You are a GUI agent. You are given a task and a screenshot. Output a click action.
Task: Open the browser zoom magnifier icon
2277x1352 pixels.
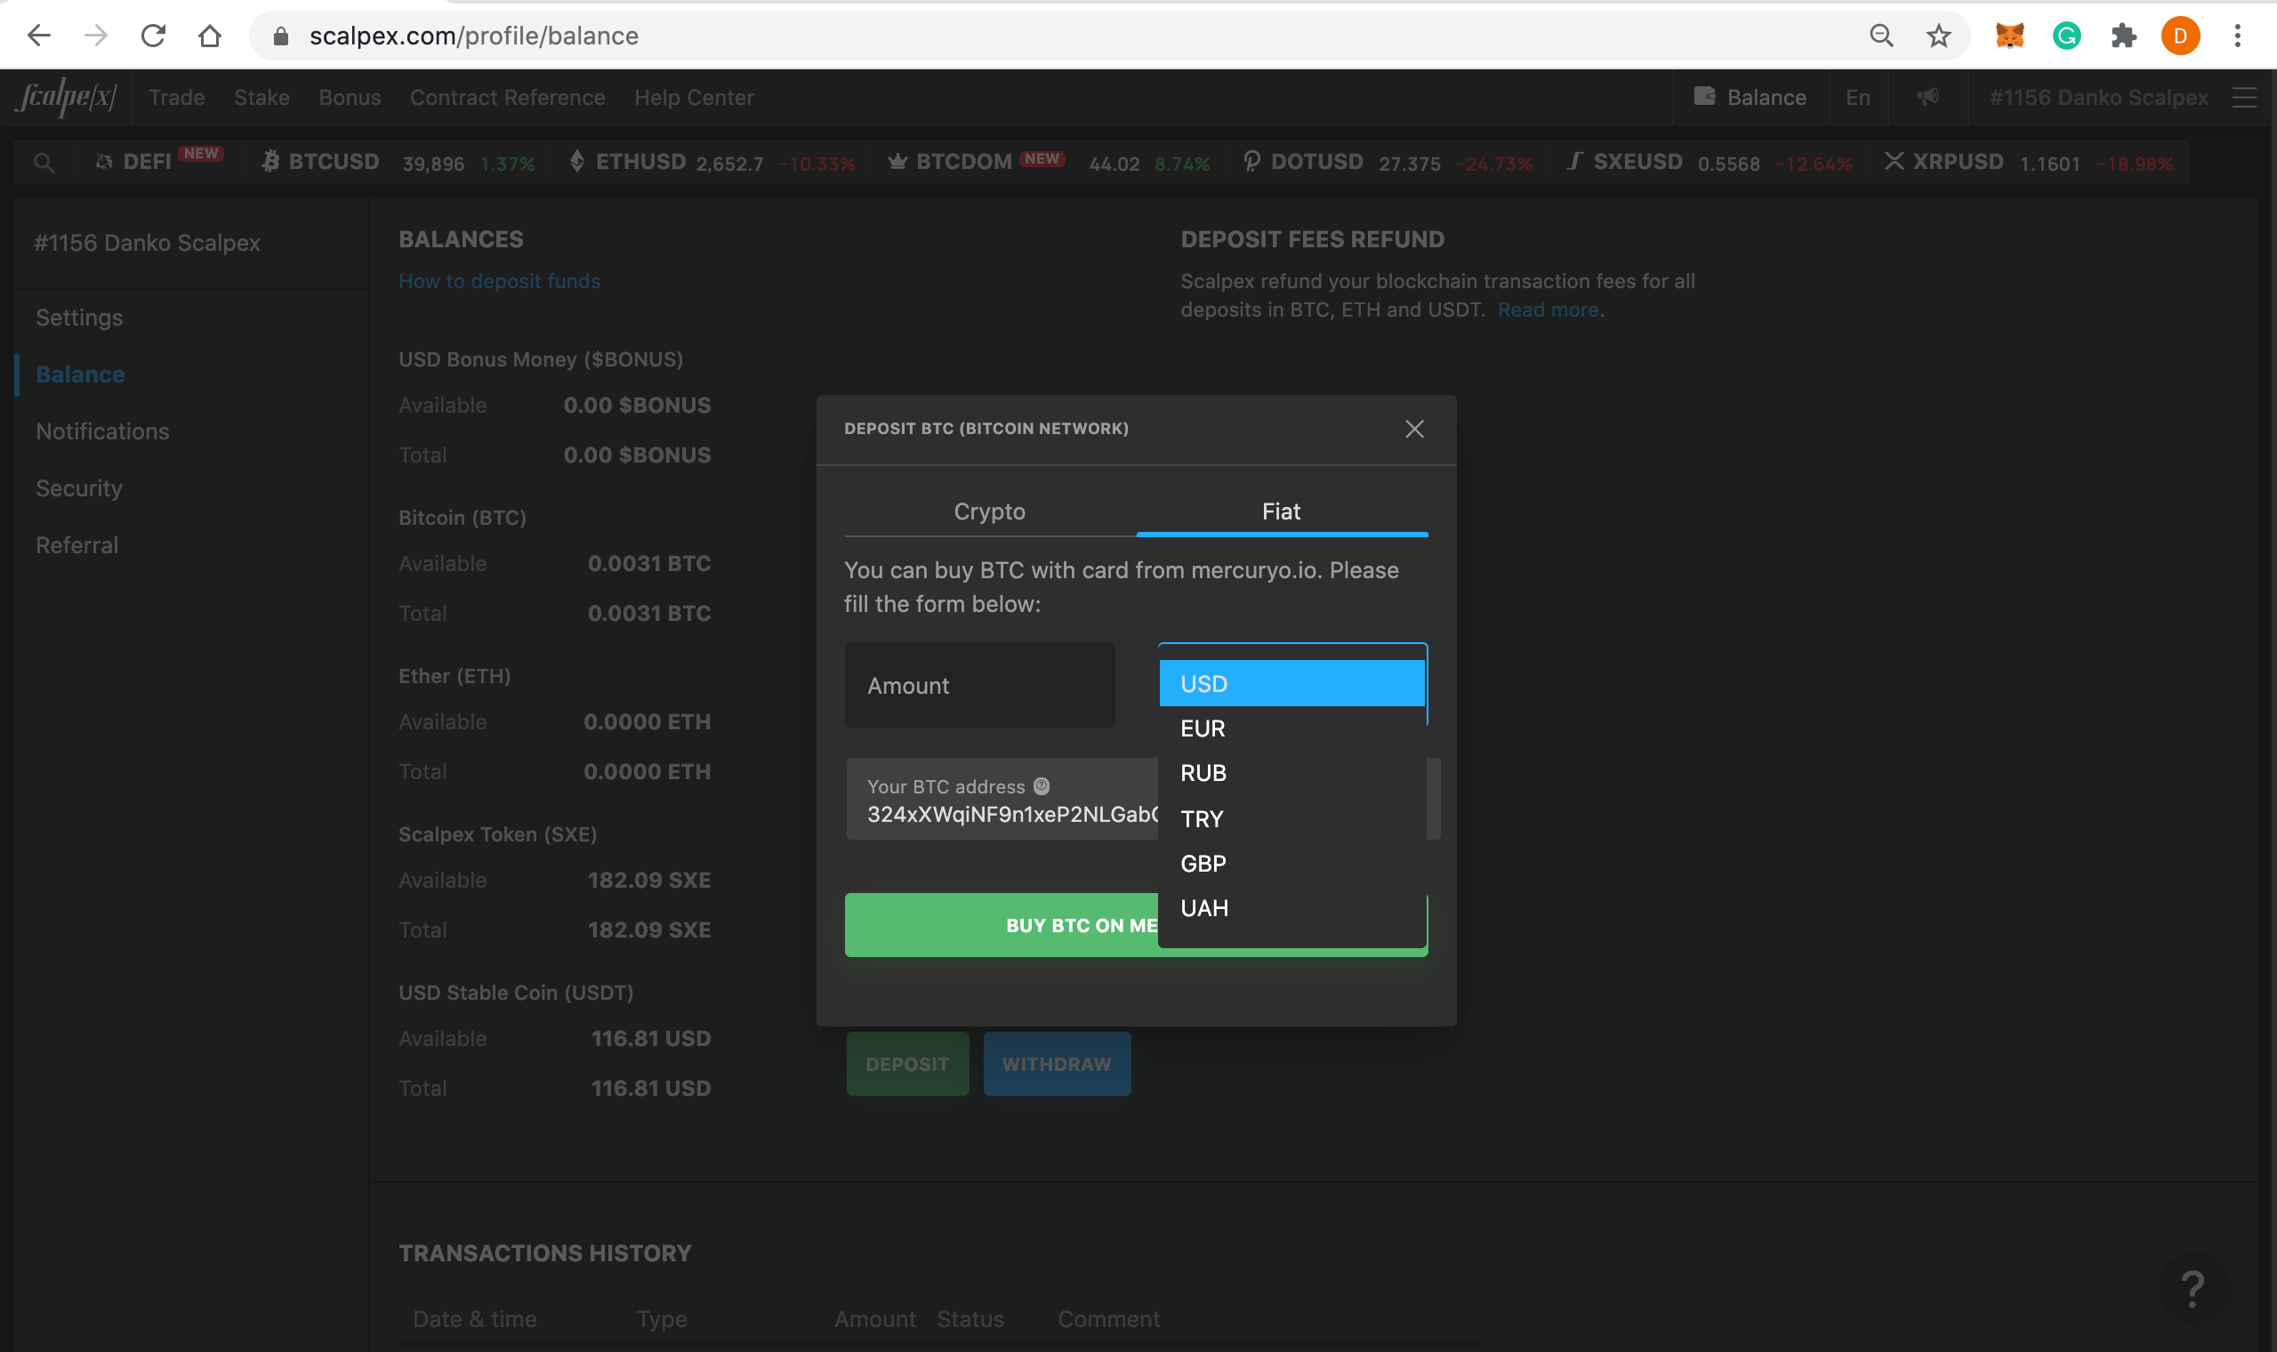pos(1882,36)
